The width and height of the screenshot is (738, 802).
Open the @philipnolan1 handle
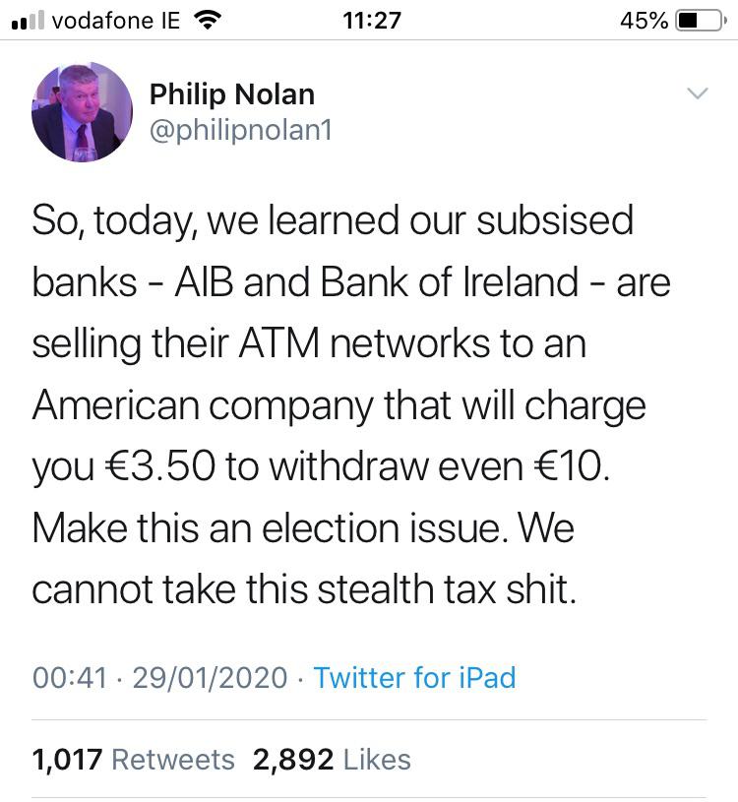(x=242, y=129)
